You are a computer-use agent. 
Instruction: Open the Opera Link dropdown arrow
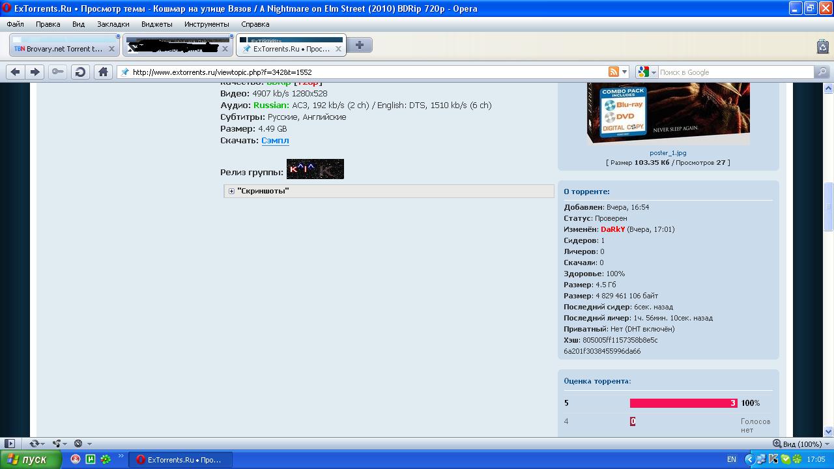click(43, 444)
